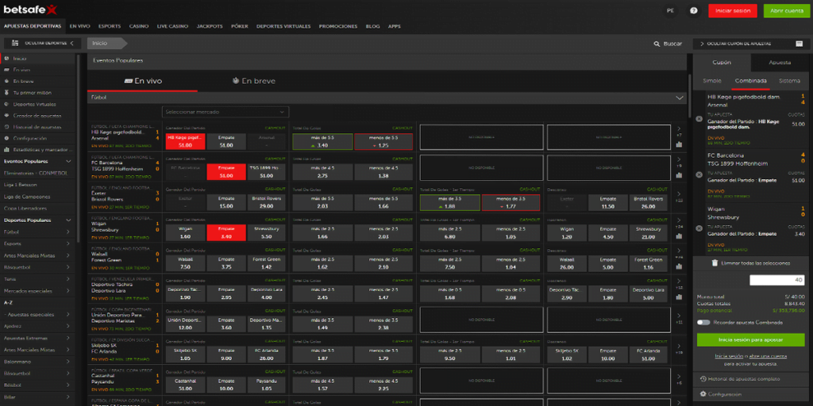Remove the Wigan Shrewsbury selection from coupon
813x406 pixels.
point(699,228)
